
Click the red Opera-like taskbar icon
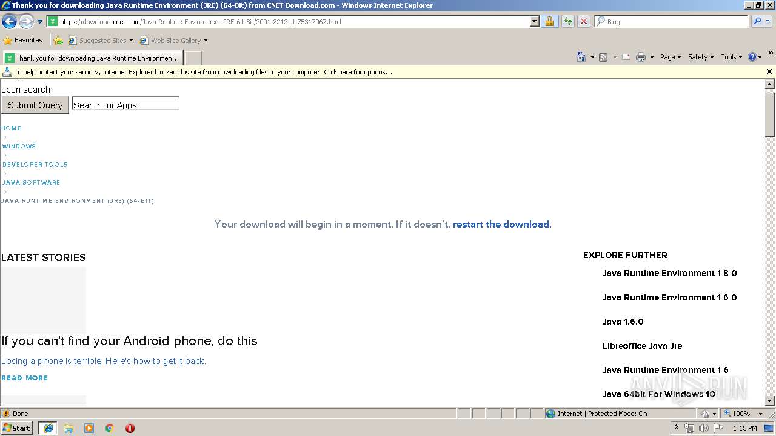130,428
